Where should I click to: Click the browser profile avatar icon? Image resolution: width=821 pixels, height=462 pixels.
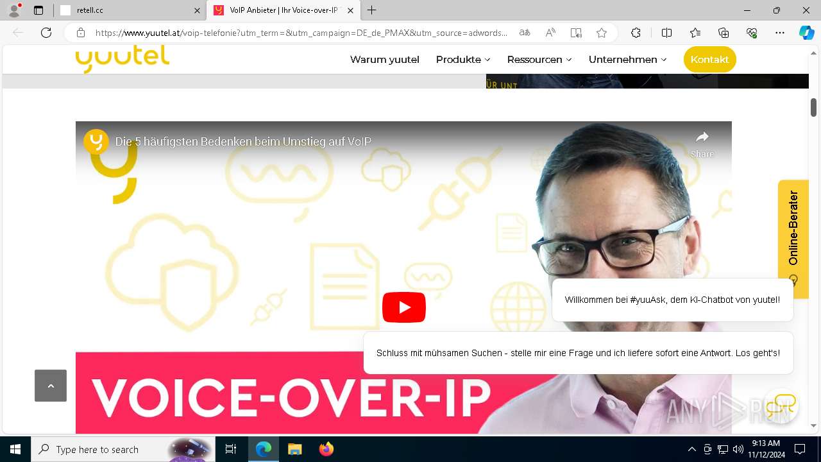[14, 10]
